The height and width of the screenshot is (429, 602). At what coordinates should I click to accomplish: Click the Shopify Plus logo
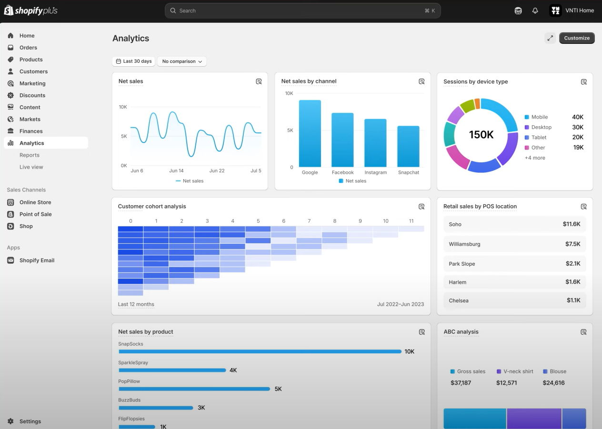click(x=30, y=10)
